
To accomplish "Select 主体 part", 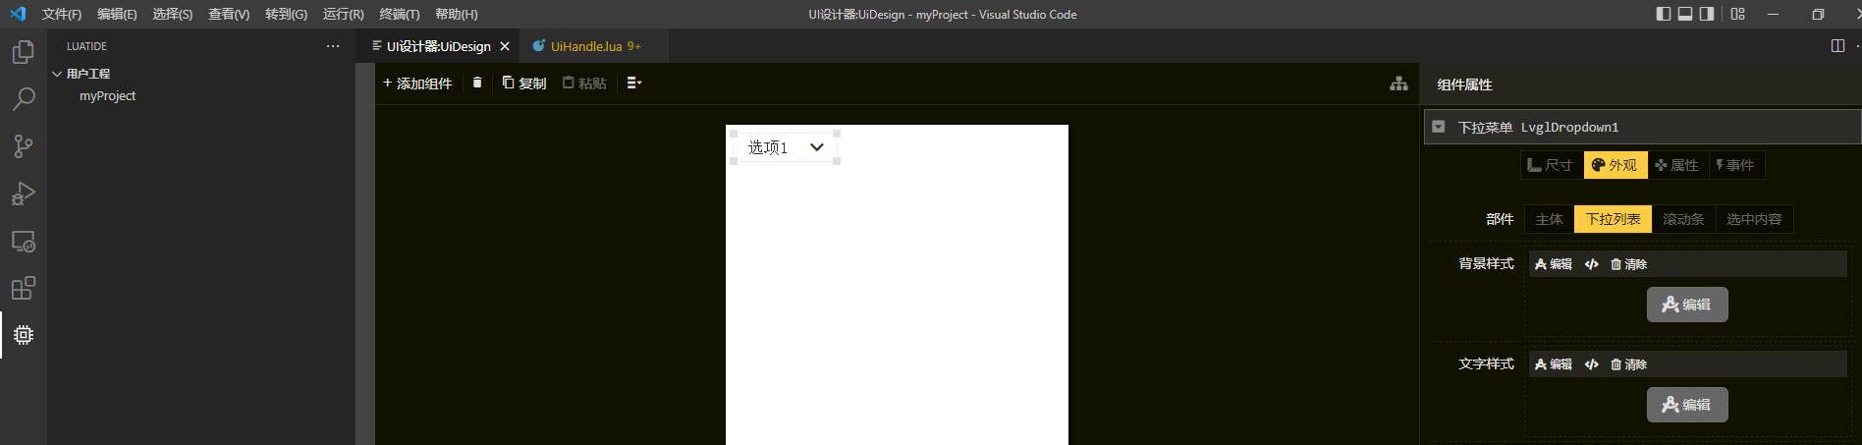I will 1549,219.
